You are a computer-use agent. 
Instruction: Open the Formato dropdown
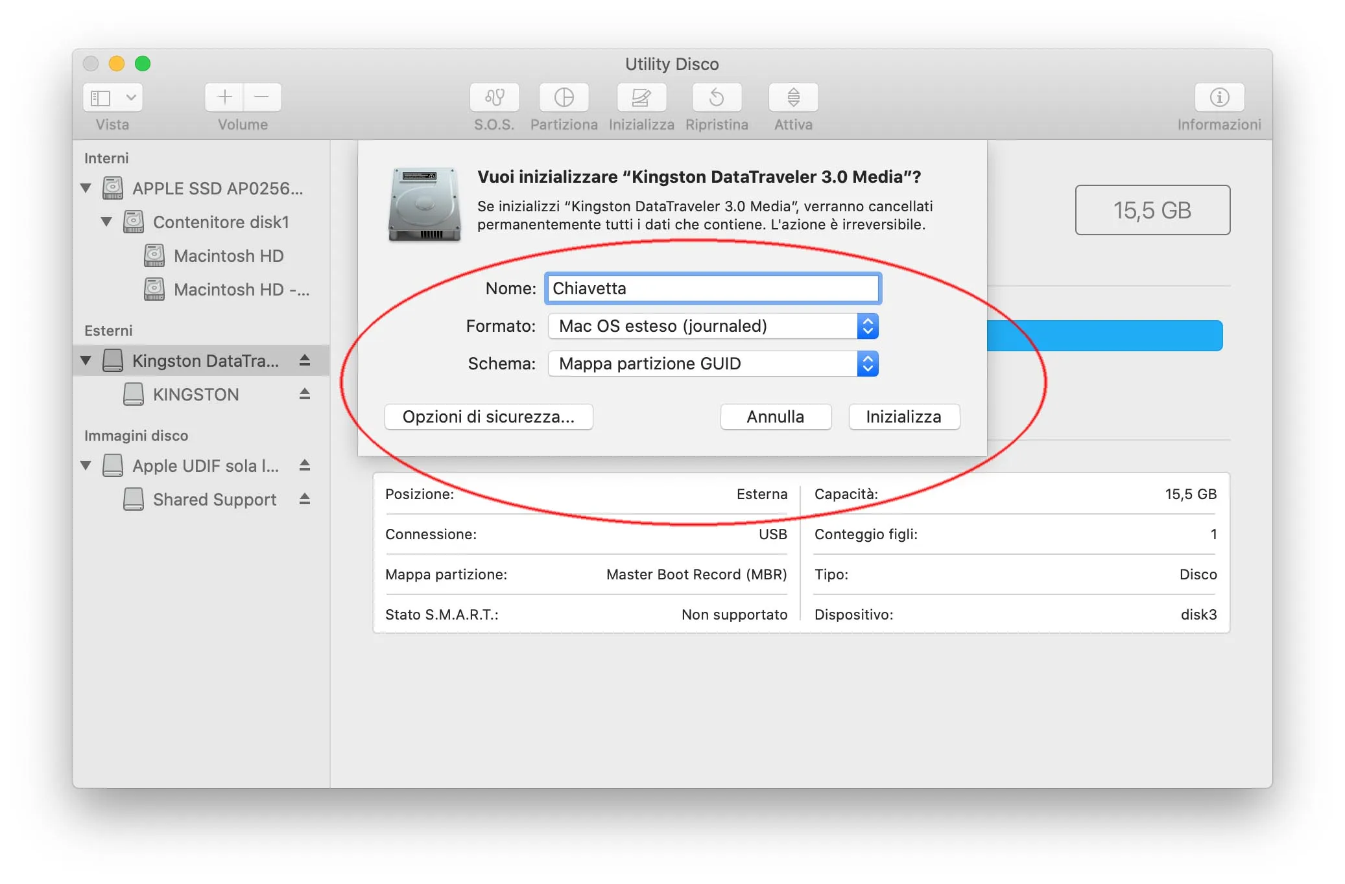(x=712, y=326)
